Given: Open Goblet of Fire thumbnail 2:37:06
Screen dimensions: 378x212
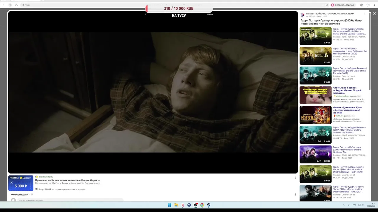Looking at the screenshot, I should click(315, 155).
